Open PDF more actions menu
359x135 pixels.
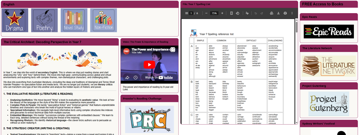292,13
